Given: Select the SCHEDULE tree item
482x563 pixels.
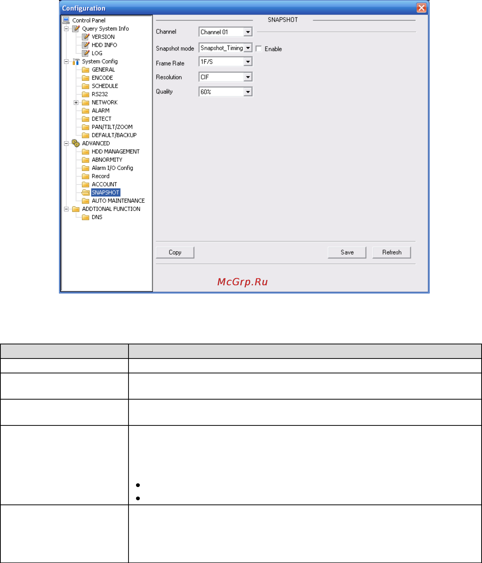Looking at the screenshot, I should (x=105, y=86).
